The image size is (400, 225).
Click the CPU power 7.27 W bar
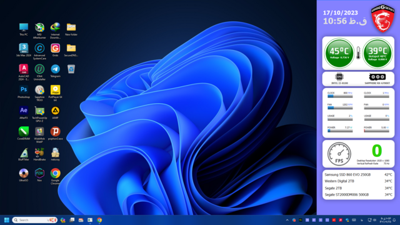tap(340, 131)
